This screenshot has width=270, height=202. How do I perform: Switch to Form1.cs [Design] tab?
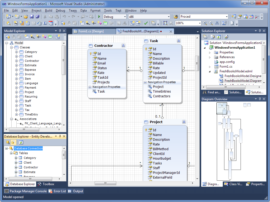pos(94,31)
